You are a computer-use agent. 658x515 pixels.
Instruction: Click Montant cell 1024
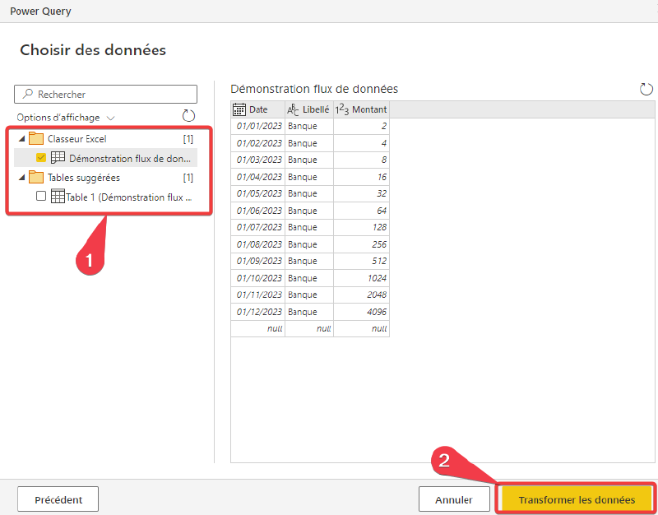pyautogui.click(x=361, y=278)
